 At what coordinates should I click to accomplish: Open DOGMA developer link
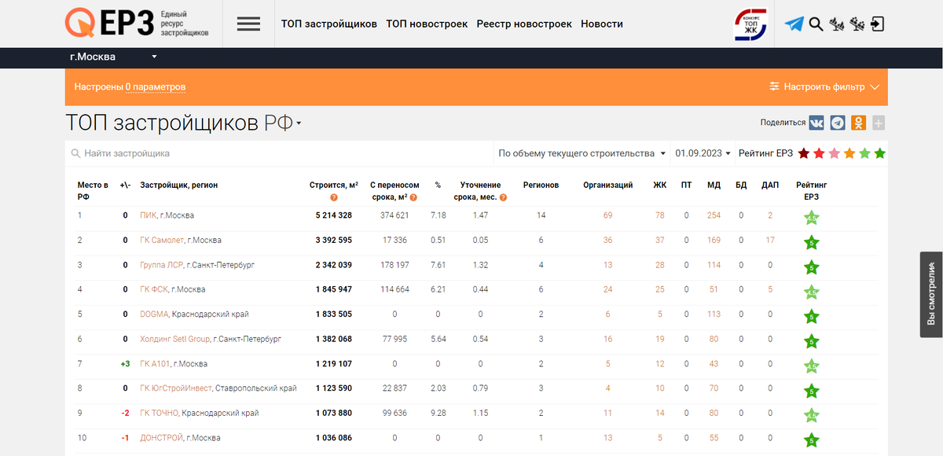pos(153,314)
